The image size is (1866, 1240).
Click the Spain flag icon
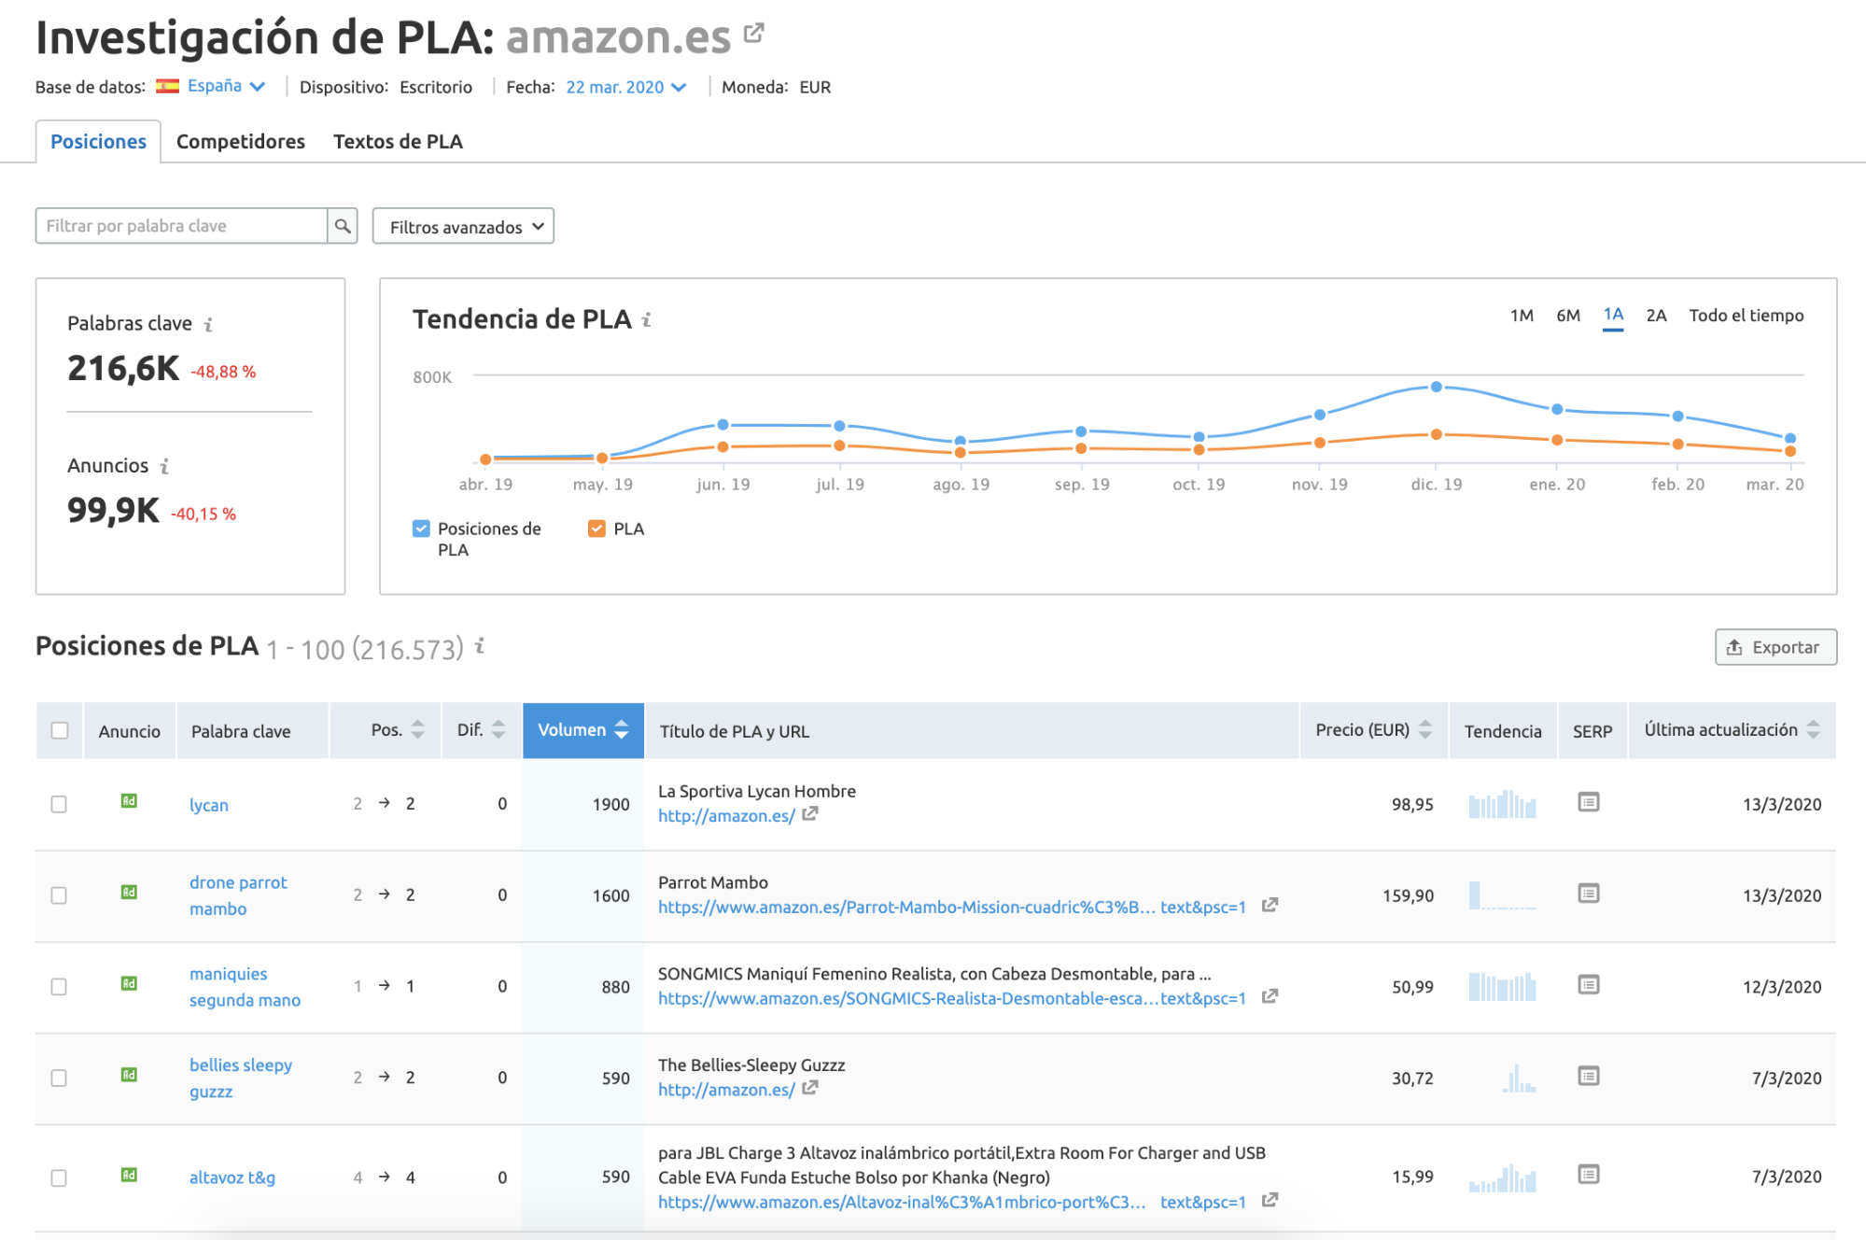click(168, 86)
